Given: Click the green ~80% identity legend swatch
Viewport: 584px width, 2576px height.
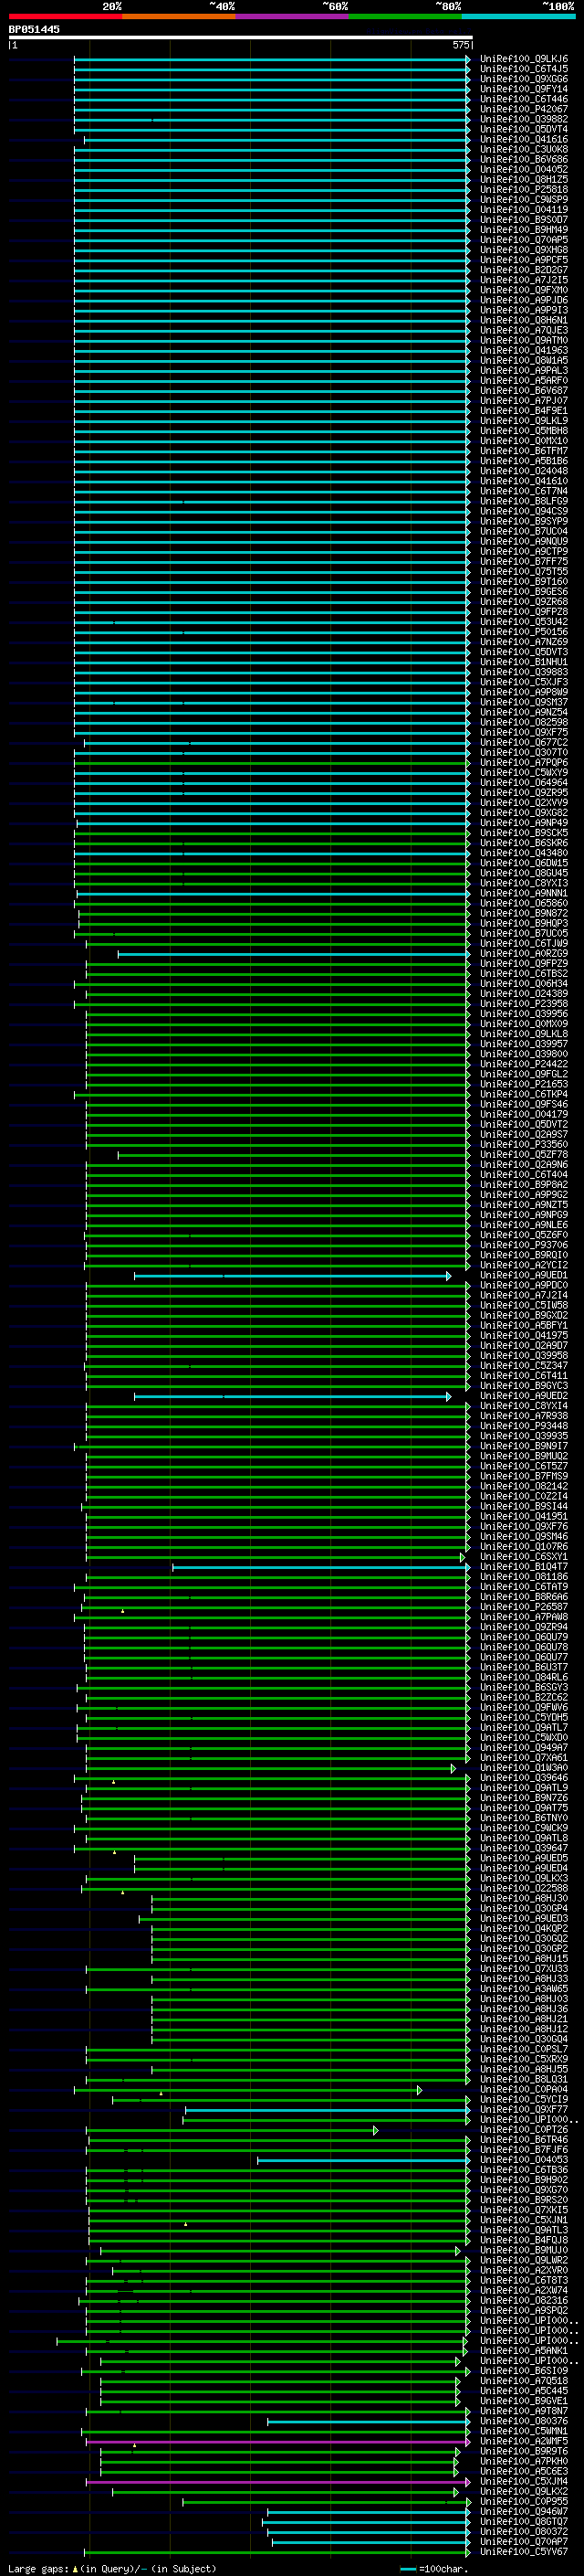Looking at the screenshot, I should pos(405,16).
